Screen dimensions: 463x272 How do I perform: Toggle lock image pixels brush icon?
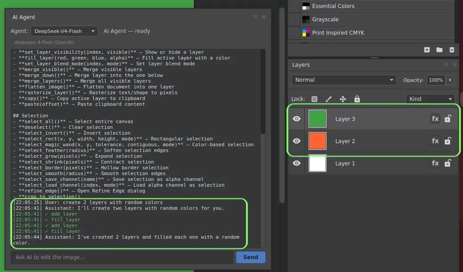[x=328, y=99]
